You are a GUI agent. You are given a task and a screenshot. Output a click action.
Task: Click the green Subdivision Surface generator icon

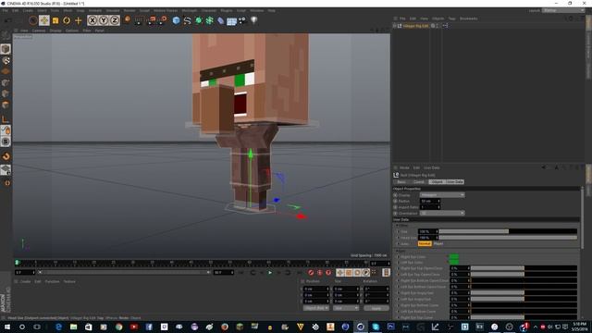[x=199, y=20]
